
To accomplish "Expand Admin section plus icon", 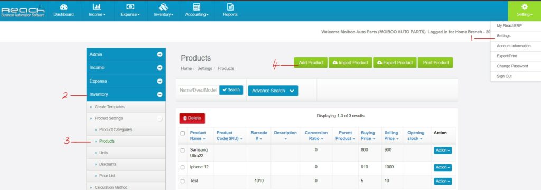I will click(x=160, y=54).
